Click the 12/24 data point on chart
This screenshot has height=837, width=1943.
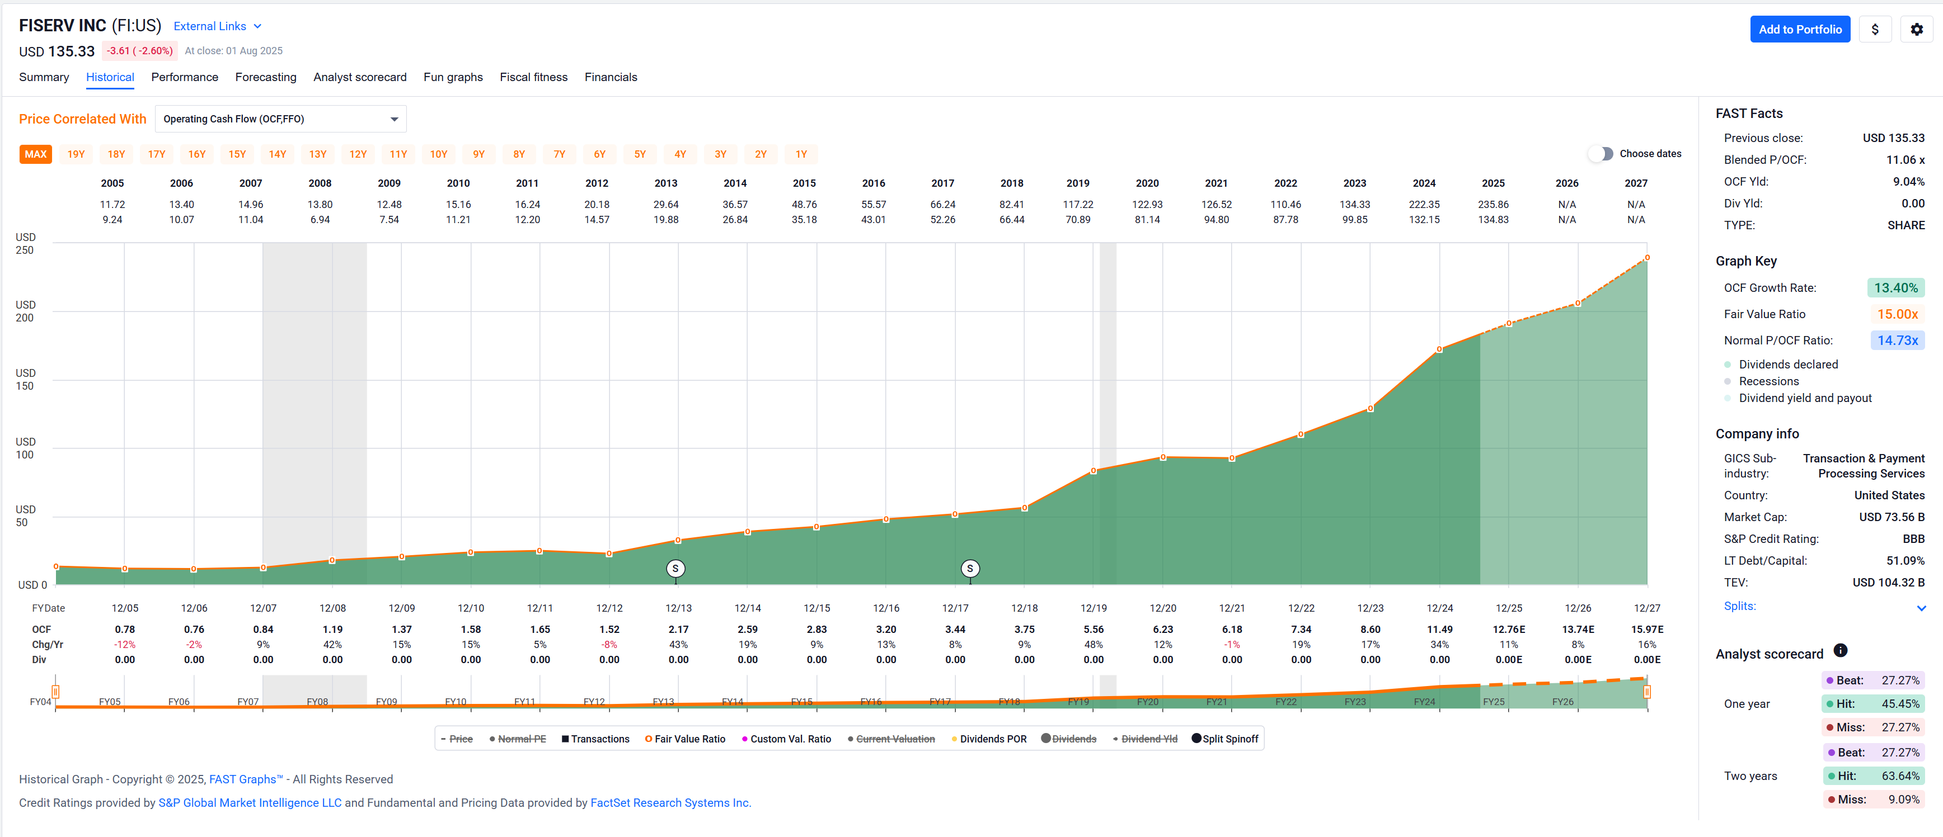[x=1439, y=349]
